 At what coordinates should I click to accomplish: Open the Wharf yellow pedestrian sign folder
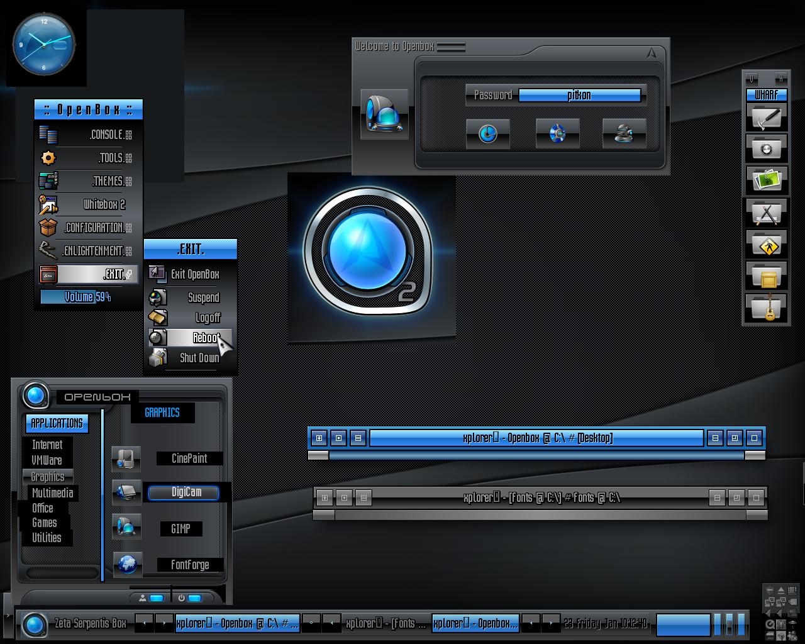click(767, 245)
